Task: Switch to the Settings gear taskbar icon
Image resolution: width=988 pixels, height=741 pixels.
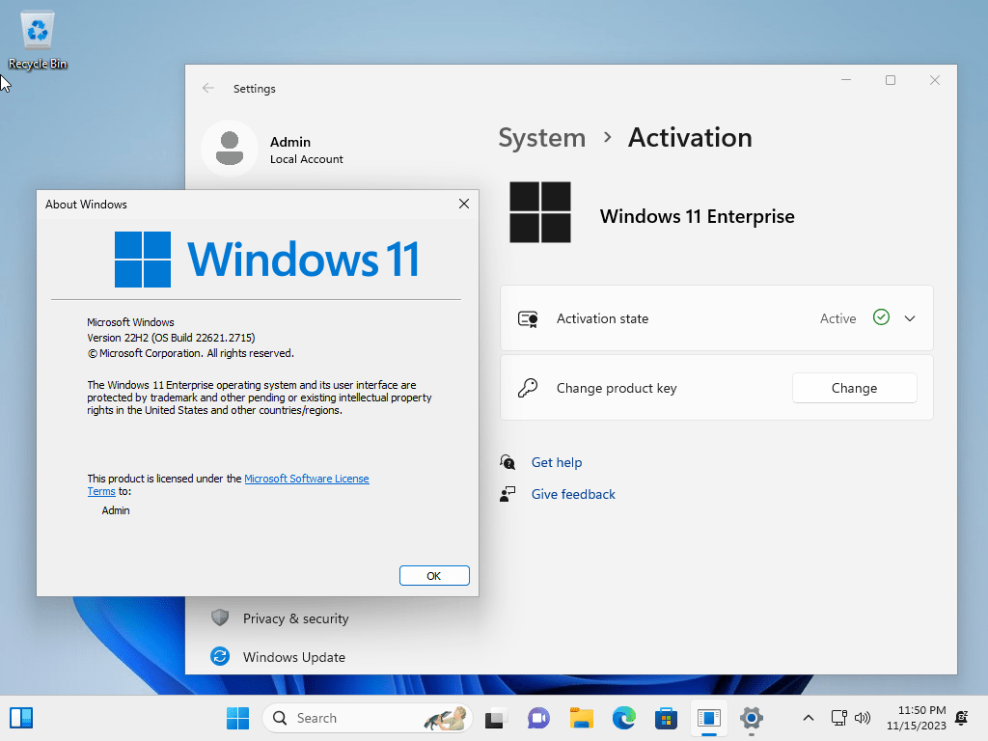Action: 751,718
